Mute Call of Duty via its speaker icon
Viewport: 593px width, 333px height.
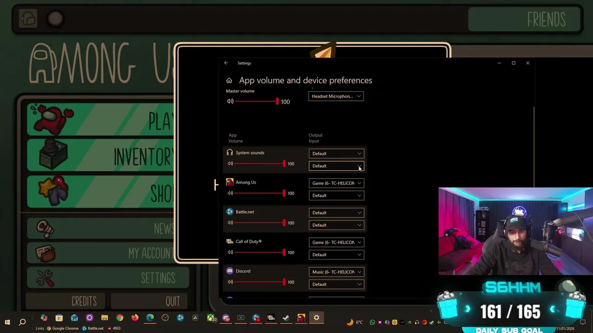(x=230, y=253)
